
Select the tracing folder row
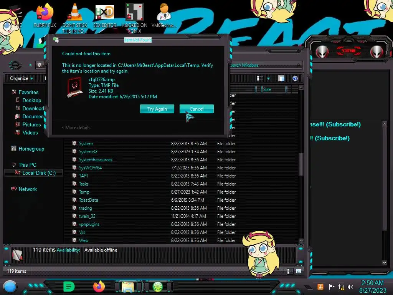(180, 208)
